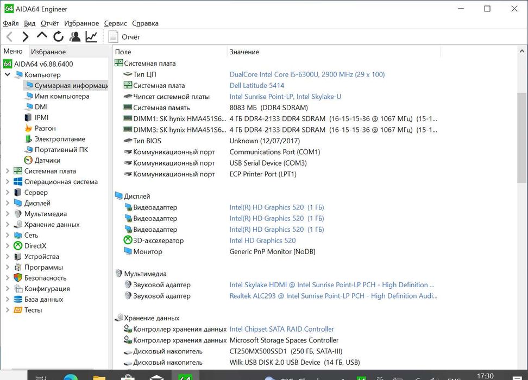
Task: Expand the Устройства tree node
Action: [x=8, y=256]
